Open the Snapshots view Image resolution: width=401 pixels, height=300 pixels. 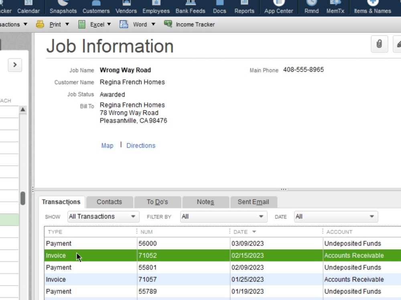click(x=63, y=7)
